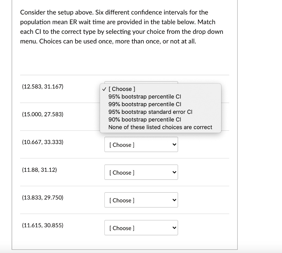The image size is (282, 253).
Task: Click the checkmarked "[ Choose ]" entry
Action: (122, 89)
